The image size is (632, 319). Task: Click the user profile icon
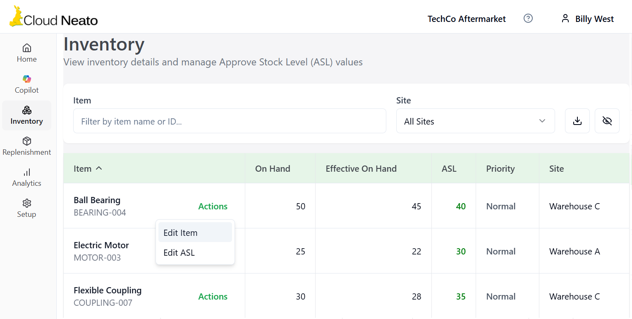tap(565, 18)
